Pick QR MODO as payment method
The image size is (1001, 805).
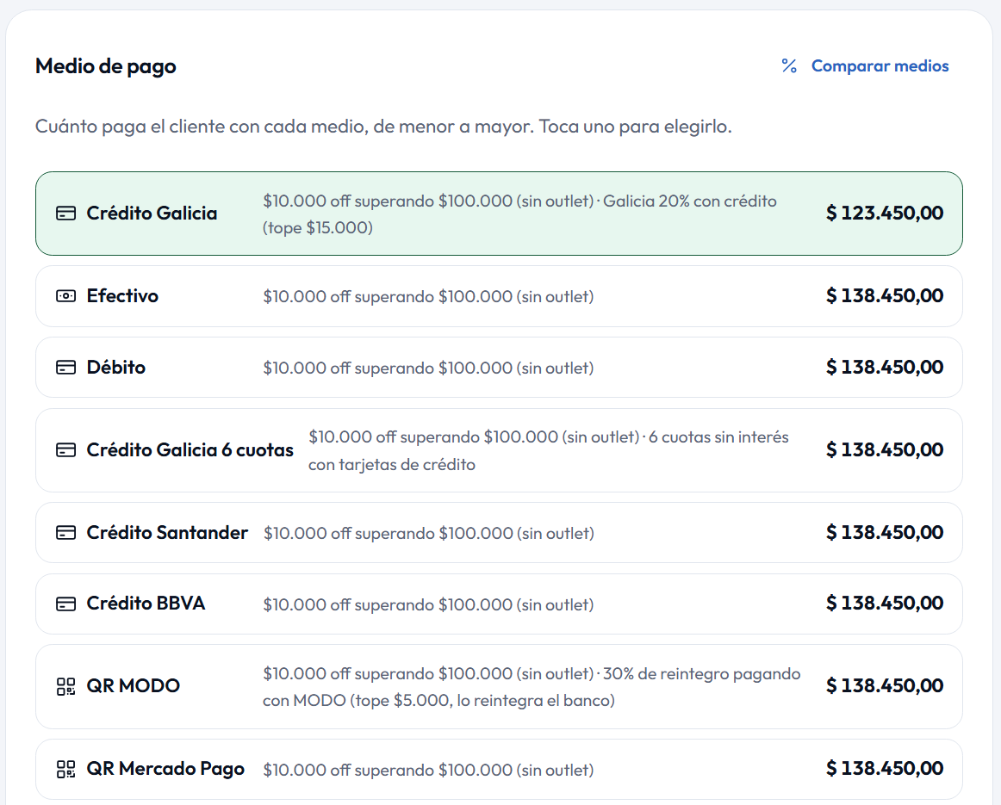(499, 686)
